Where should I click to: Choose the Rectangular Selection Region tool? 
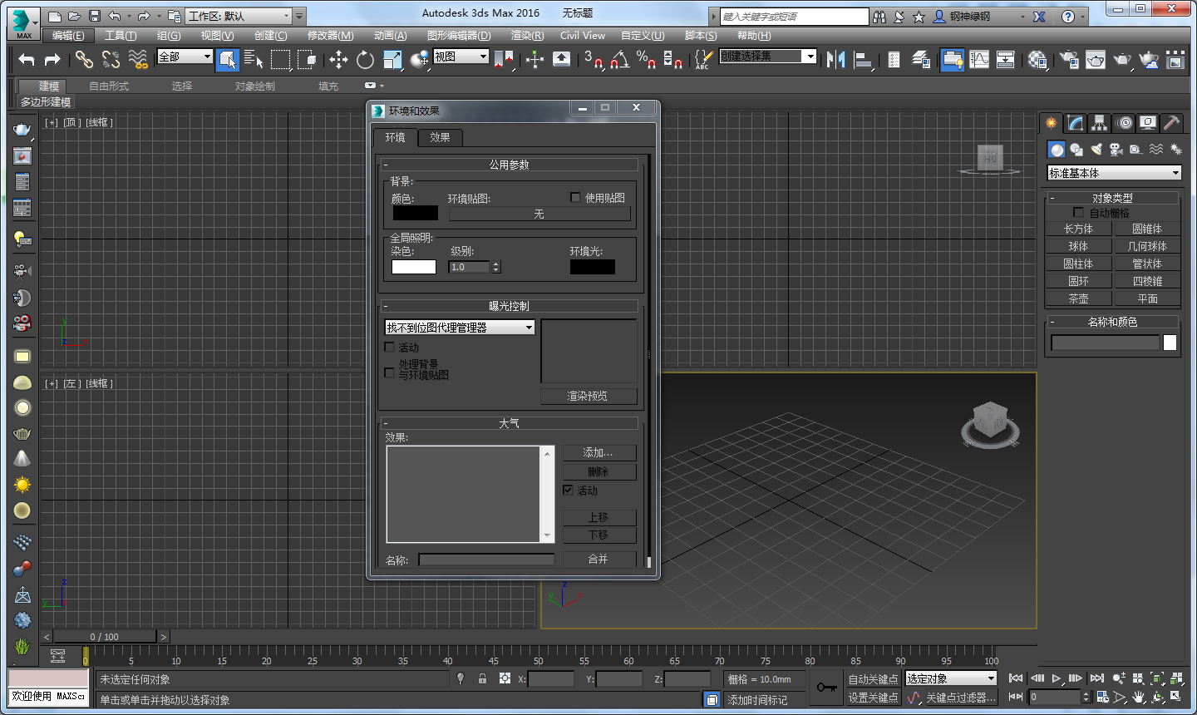[281, 59]
